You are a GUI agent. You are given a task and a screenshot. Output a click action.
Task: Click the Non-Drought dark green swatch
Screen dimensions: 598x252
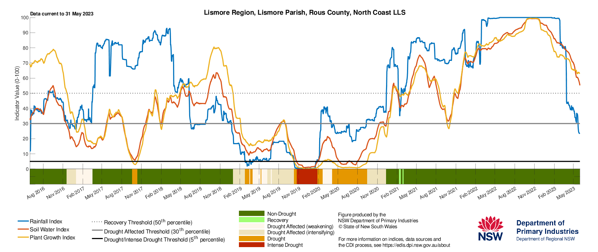[252, 213]
